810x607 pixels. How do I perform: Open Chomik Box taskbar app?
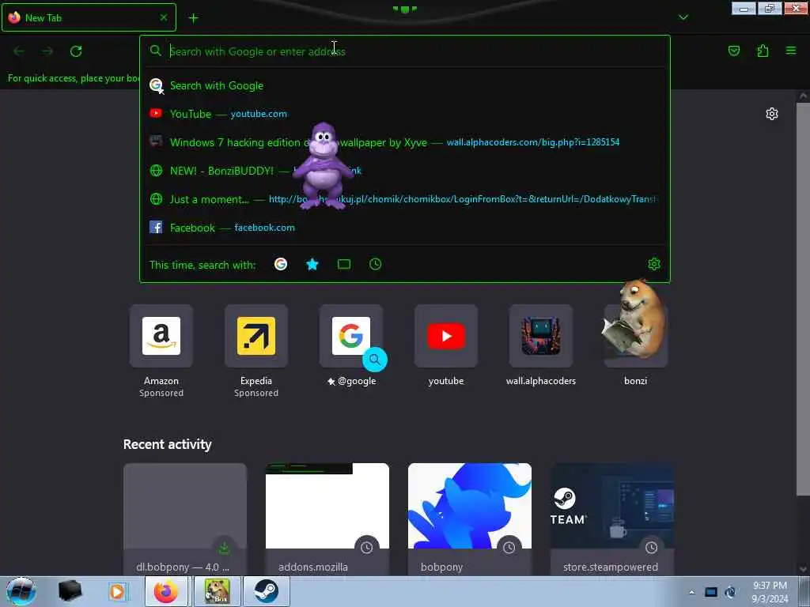pos(217,591)
